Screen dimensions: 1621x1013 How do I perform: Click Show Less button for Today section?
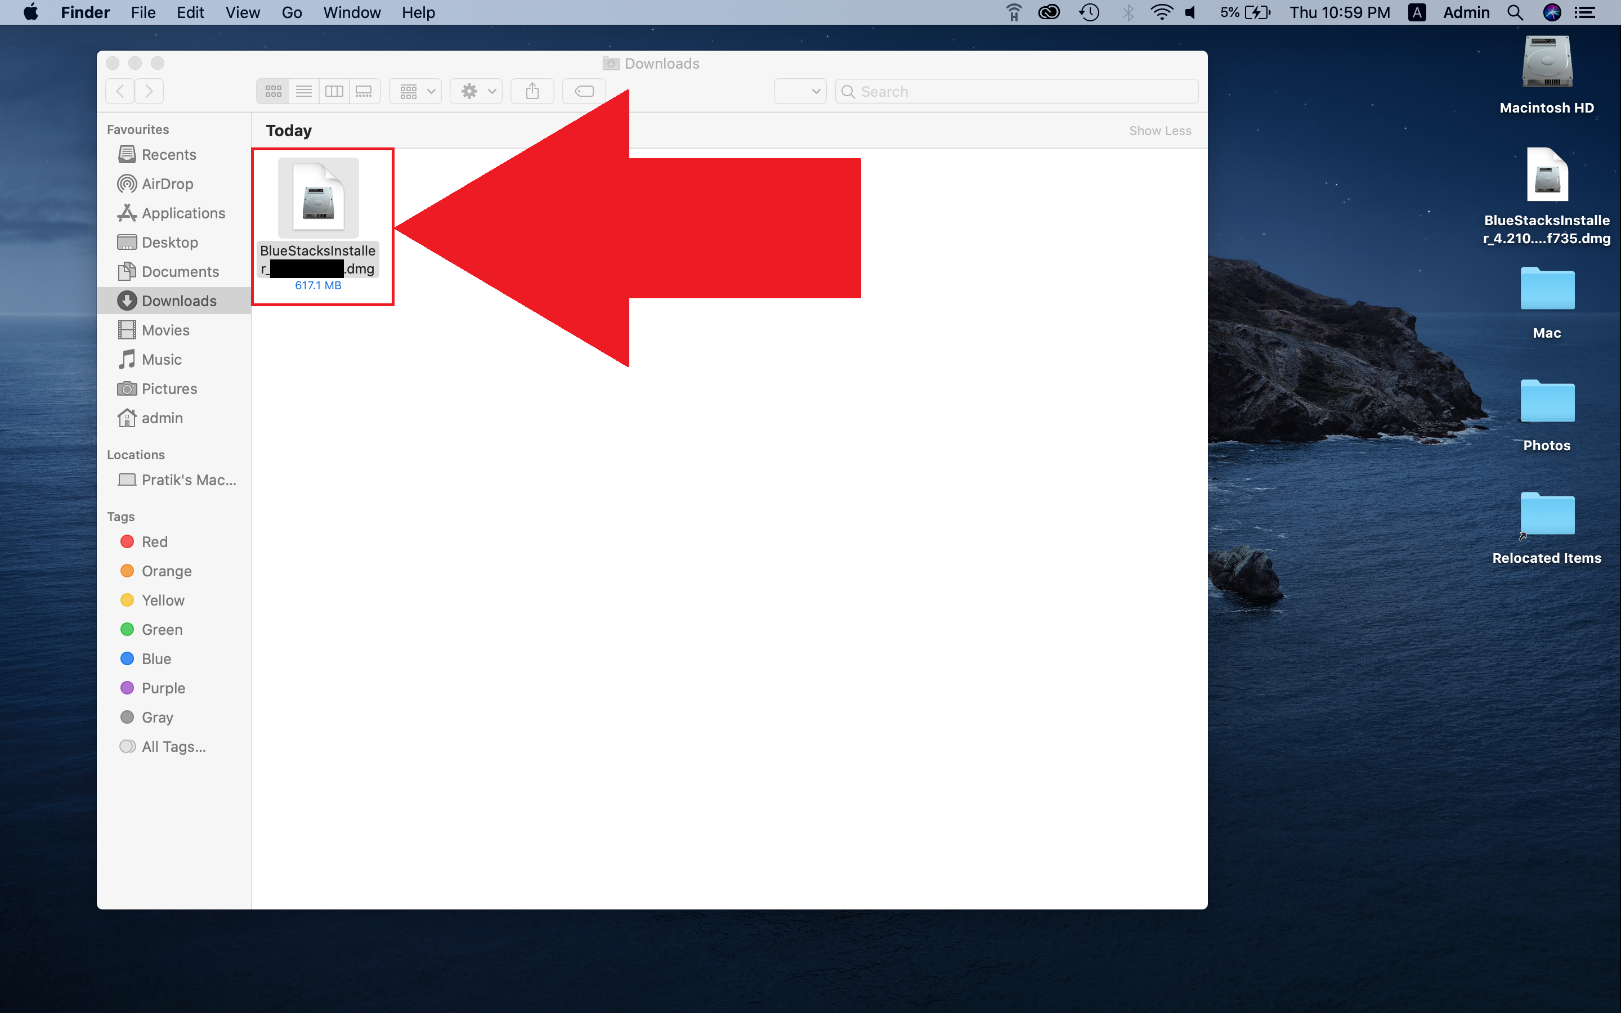point(1158,129)
